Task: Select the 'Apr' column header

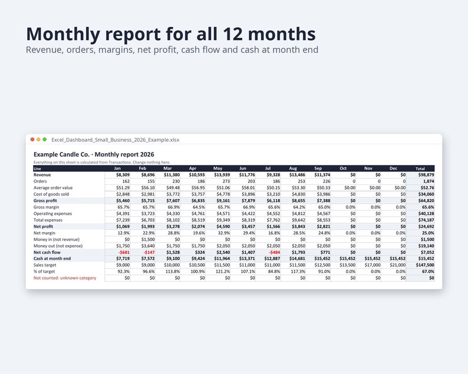Action: 193,168
